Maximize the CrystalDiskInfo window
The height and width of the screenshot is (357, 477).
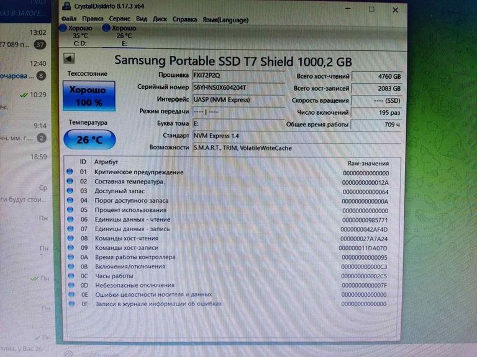pos(371,9)
